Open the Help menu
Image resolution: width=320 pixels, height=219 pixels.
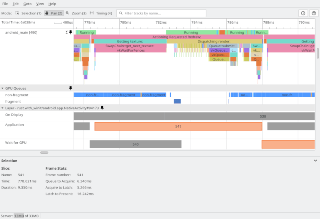[52, 4]
